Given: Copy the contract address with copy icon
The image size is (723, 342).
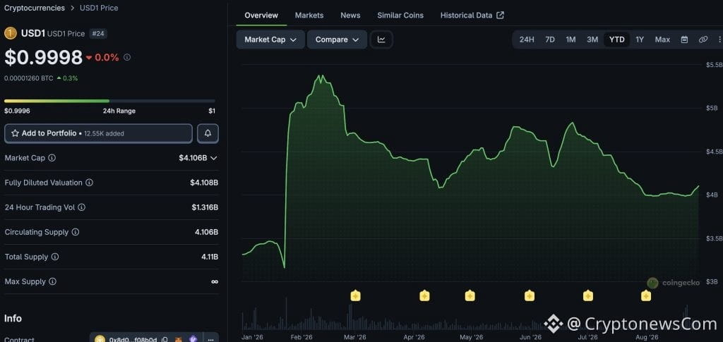Looking at the screenshot, I should coord(165,340).
